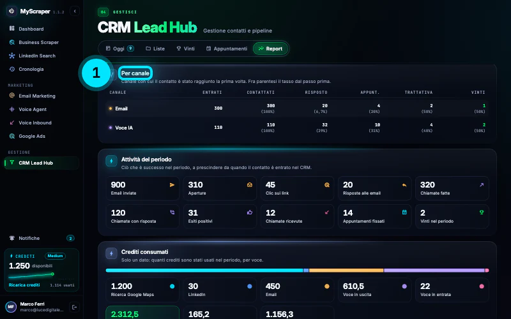Open Voice Agent in the sidebar

[42, 109]
